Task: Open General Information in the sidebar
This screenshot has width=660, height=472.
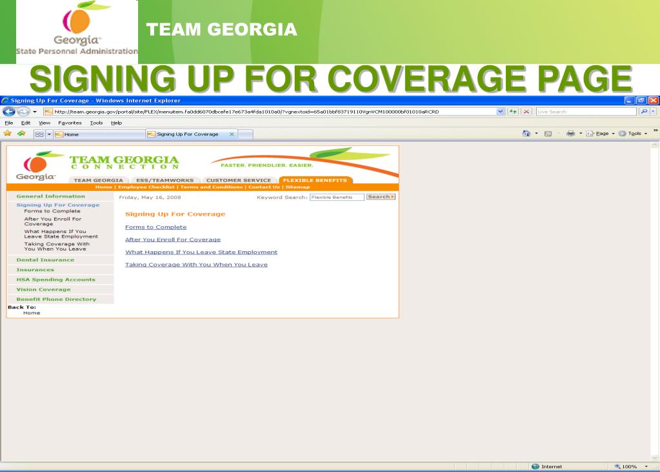Action: point(50,196)
